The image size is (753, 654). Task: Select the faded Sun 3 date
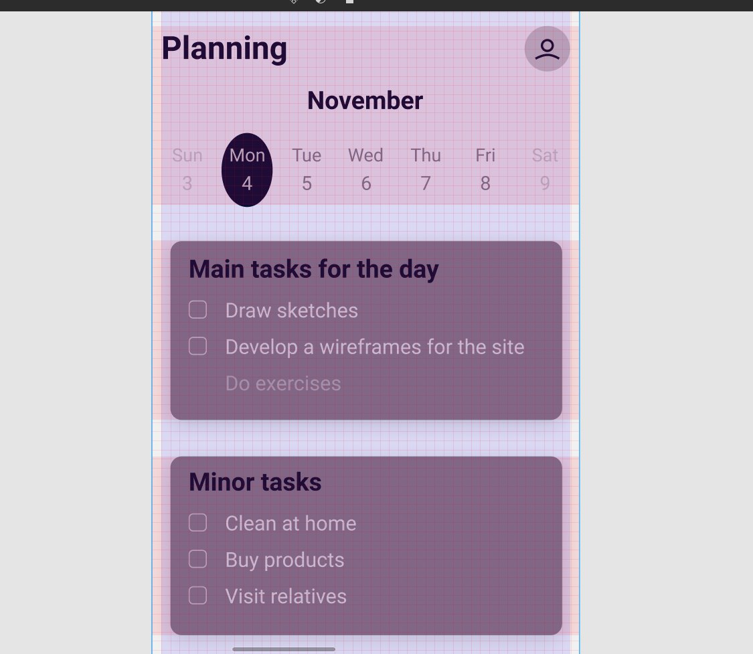point(187,169)
